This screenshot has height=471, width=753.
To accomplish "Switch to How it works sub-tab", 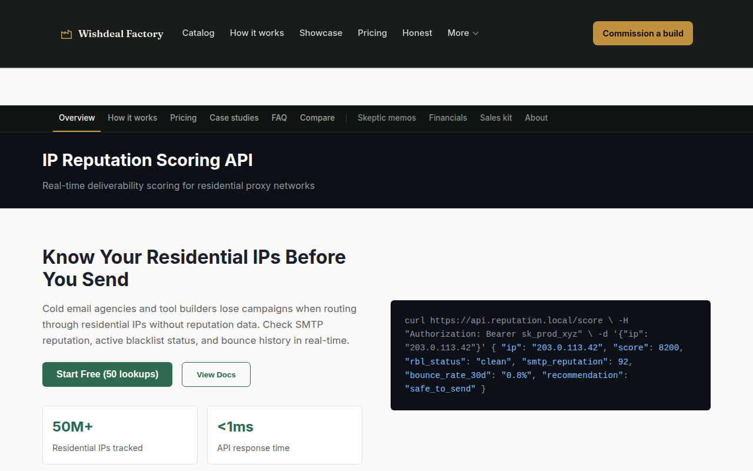I will pos(132,118).
